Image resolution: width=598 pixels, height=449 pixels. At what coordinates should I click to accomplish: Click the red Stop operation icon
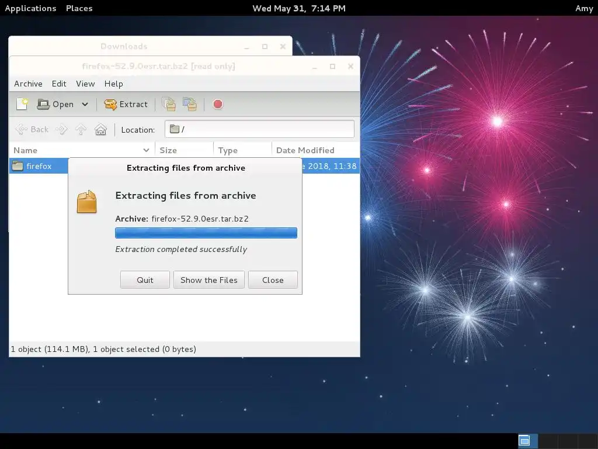218,104
